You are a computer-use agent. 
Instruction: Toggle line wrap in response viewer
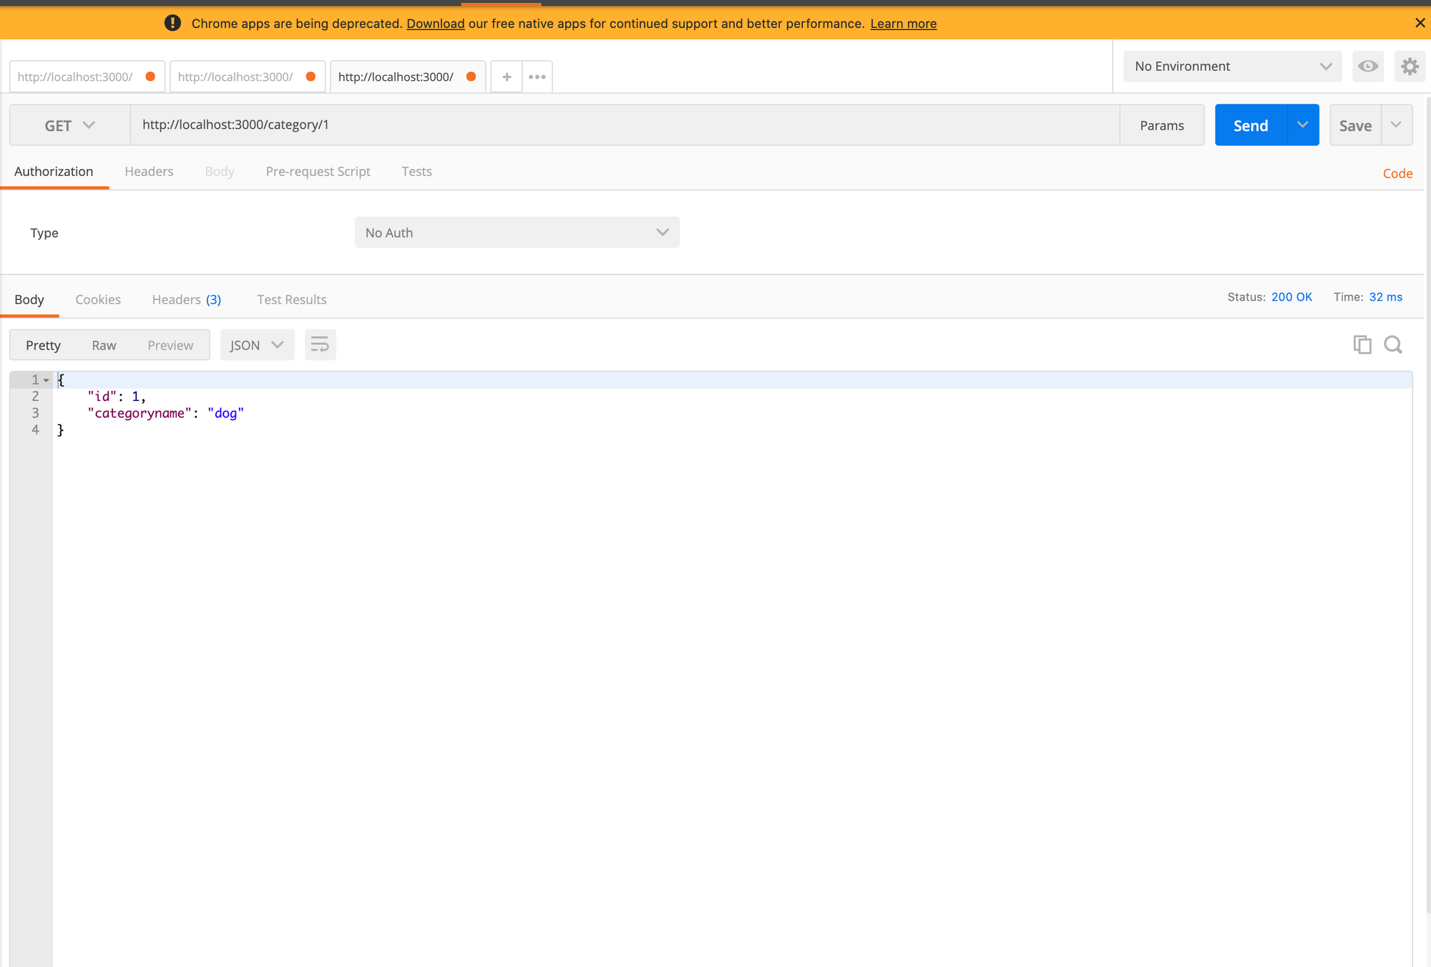[x=320, y=345]
